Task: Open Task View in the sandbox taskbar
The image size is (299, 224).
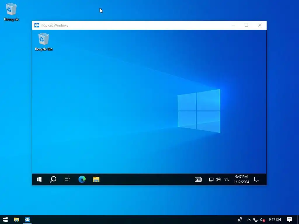Action: point(67,179)
